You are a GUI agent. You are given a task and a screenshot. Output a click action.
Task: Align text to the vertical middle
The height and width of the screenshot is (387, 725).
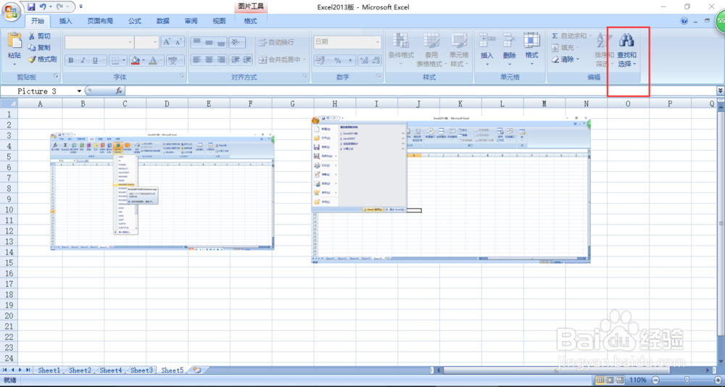[x=209, y=42]
